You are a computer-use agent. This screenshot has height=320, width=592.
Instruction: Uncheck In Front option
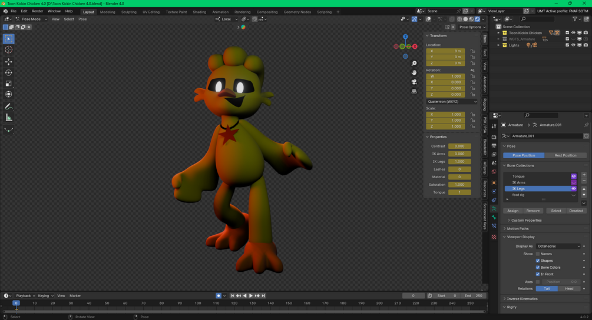(x=538, y=274)
